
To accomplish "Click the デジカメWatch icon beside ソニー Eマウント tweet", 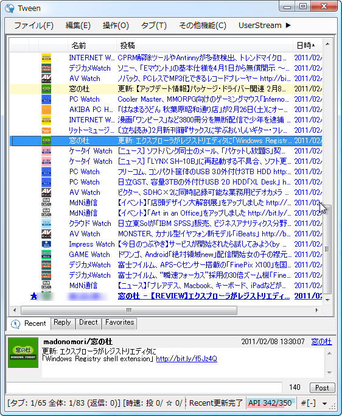I will point(46,68).
